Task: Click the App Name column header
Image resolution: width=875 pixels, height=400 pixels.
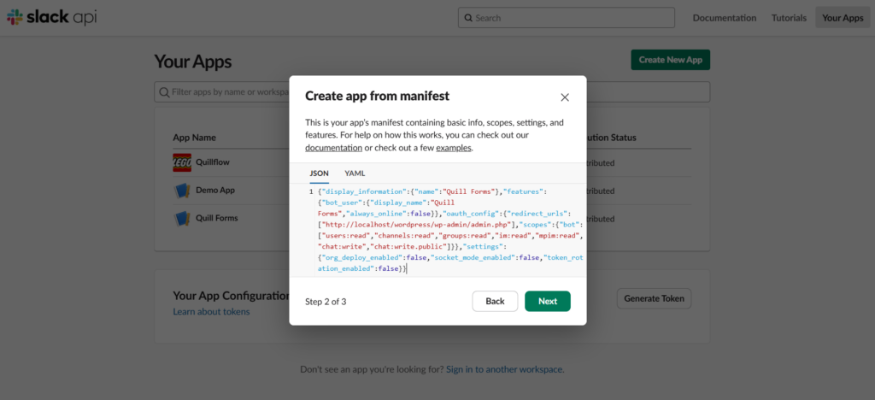Action: [194, 138]
